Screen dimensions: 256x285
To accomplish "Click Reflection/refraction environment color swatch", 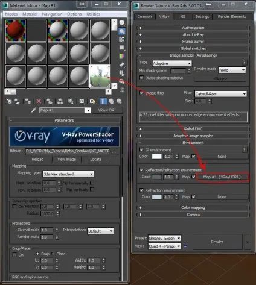I will coord(156,177).
